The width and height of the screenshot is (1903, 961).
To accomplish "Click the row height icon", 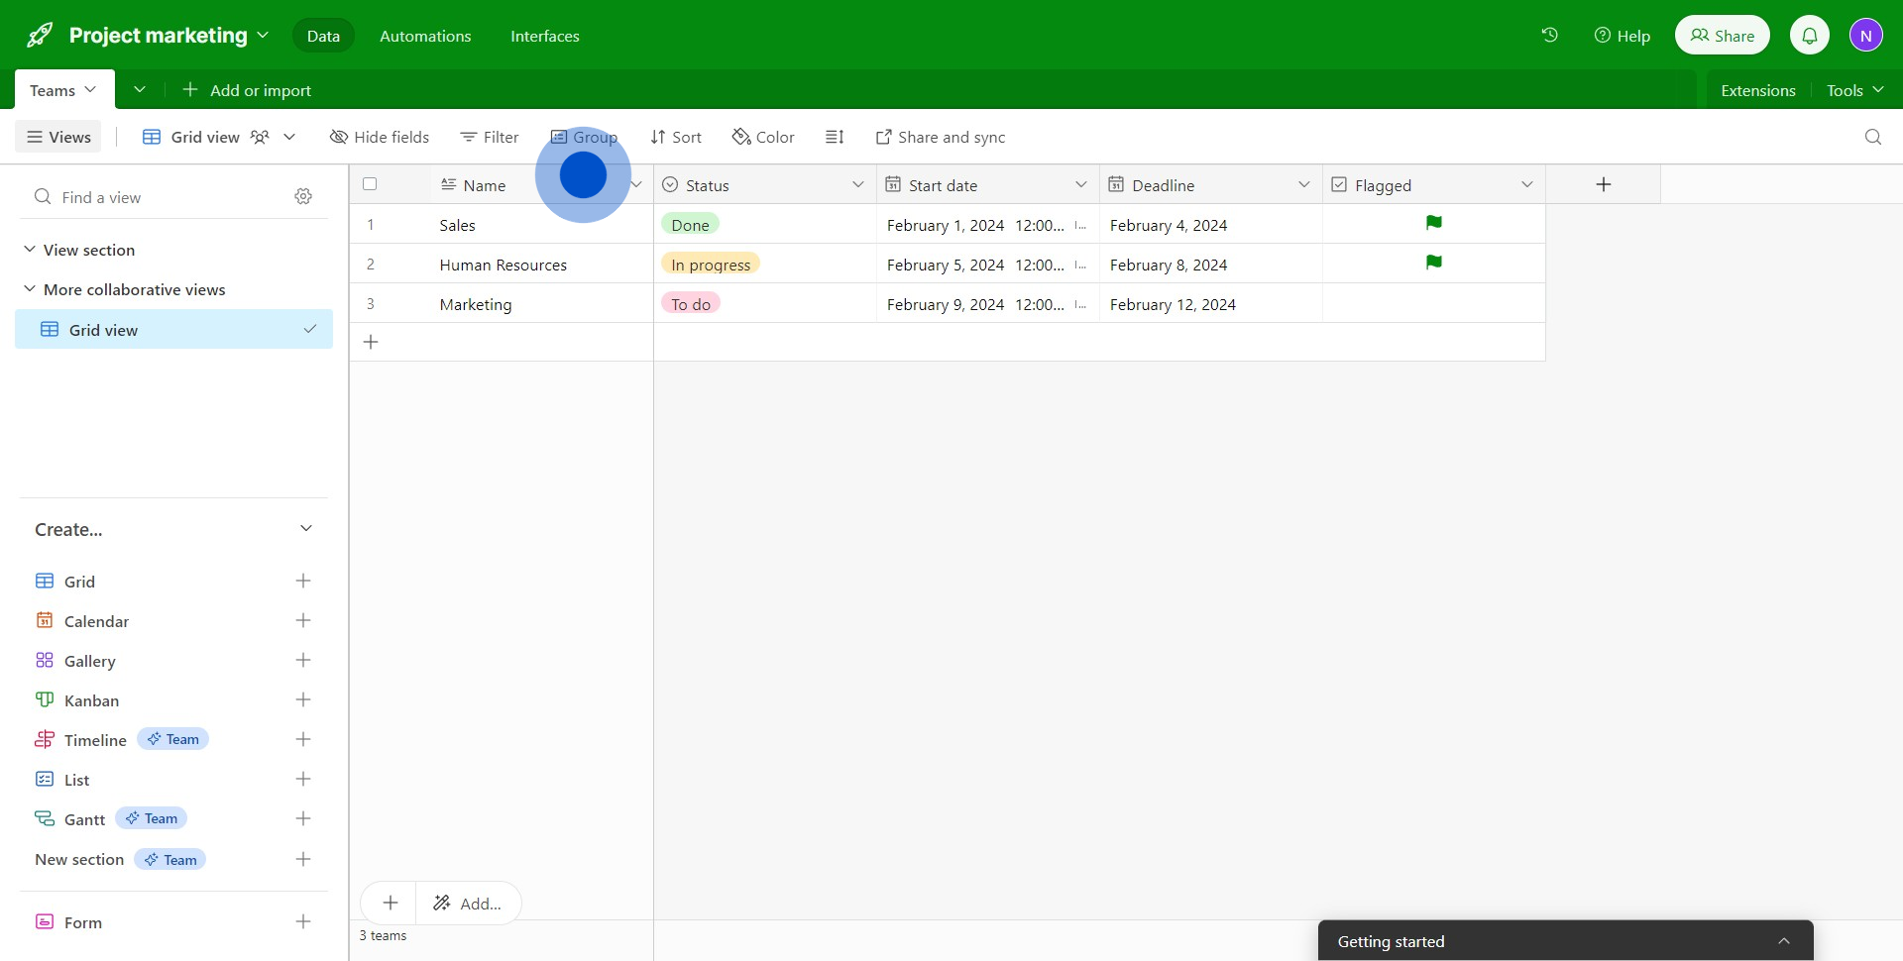I will pos(835,137).
